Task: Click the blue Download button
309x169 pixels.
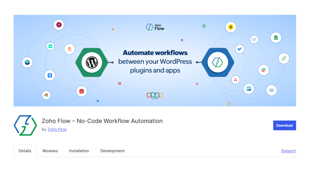Action: 284,126
